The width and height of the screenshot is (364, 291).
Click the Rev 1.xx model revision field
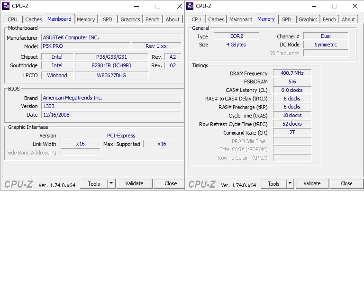click(156, 46)
